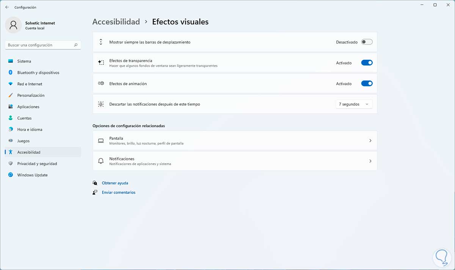The height and width of the screenshot is (270, 455).
Task: Open the Obtener ayuda link
Action: [x=115, y=183]
